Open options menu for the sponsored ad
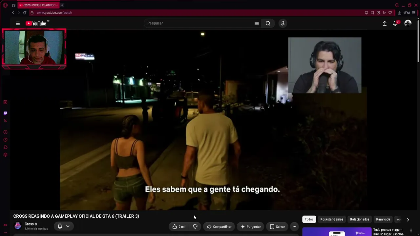The height and width of the screenshot is (236, 420). click(x=411, y=231)
